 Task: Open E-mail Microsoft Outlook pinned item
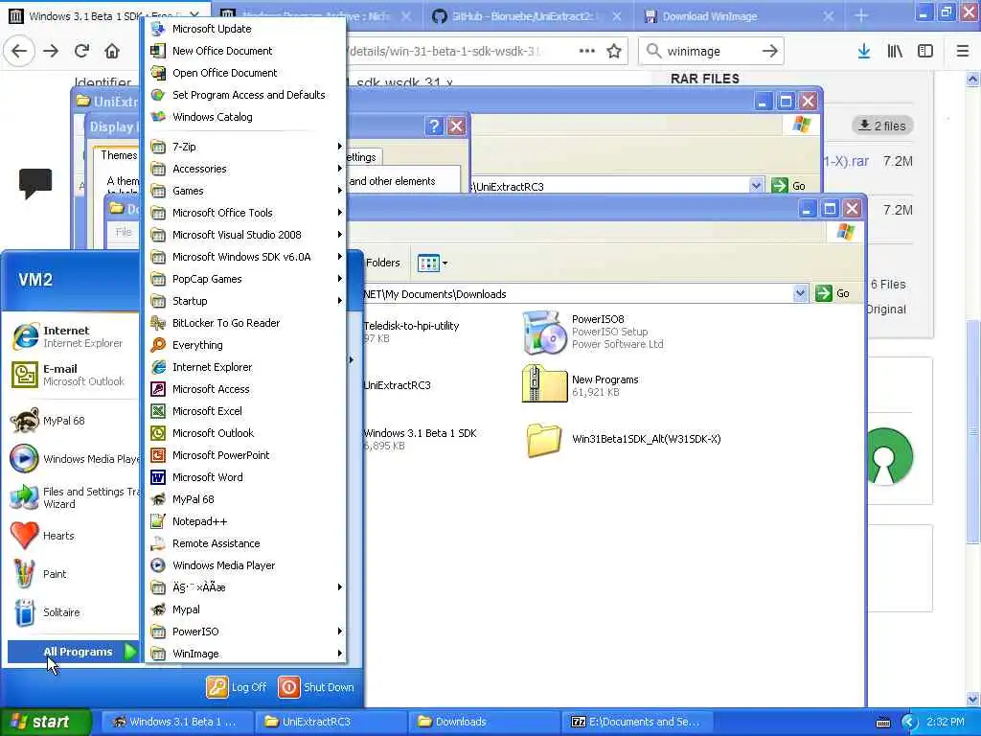73,375
